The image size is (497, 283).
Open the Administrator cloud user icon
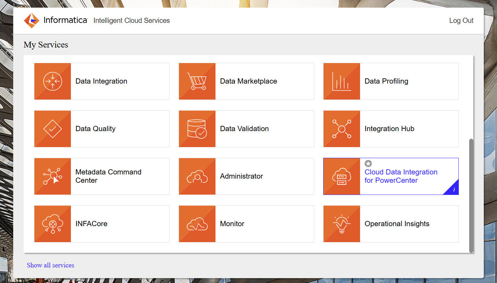click(x=197, y=176)
